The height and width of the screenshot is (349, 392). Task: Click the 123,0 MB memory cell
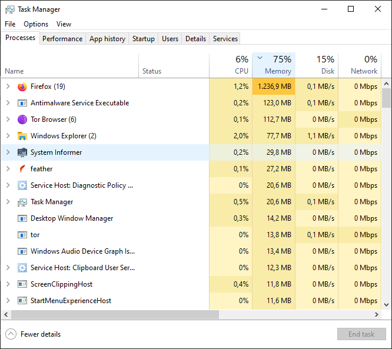point(274,103)
